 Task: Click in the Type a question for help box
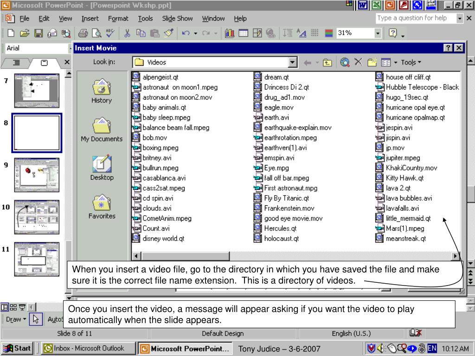point(416,18)
